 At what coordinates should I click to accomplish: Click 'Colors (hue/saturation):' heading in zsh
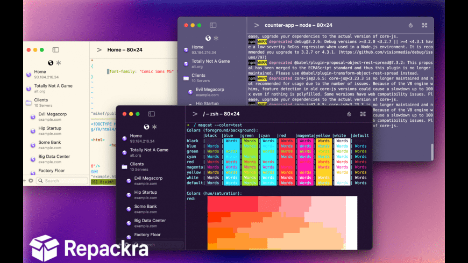[x=214, y=193]
